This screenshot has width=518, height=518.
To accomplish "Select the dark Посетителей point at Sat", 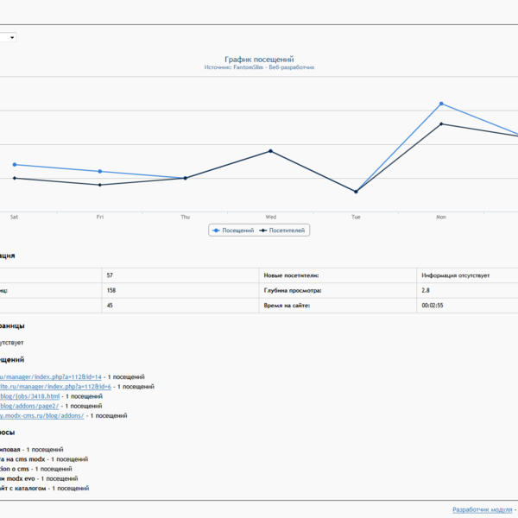I will click(14, 178).
